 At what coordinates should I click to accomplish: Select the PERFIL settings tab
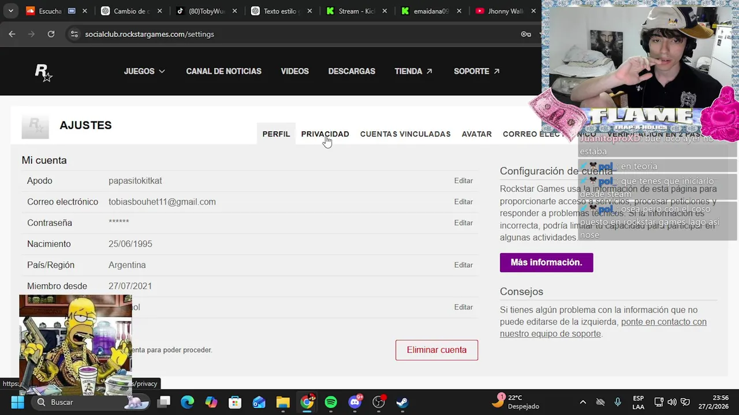tap(276, 134)
